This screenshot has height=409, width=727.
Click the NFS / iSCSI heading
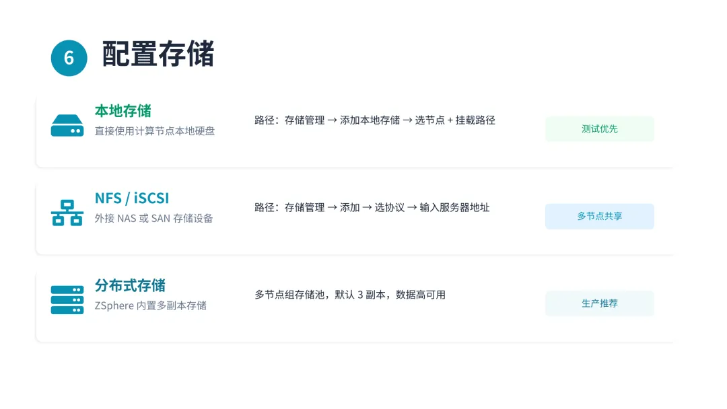click(x=132, y=198)
